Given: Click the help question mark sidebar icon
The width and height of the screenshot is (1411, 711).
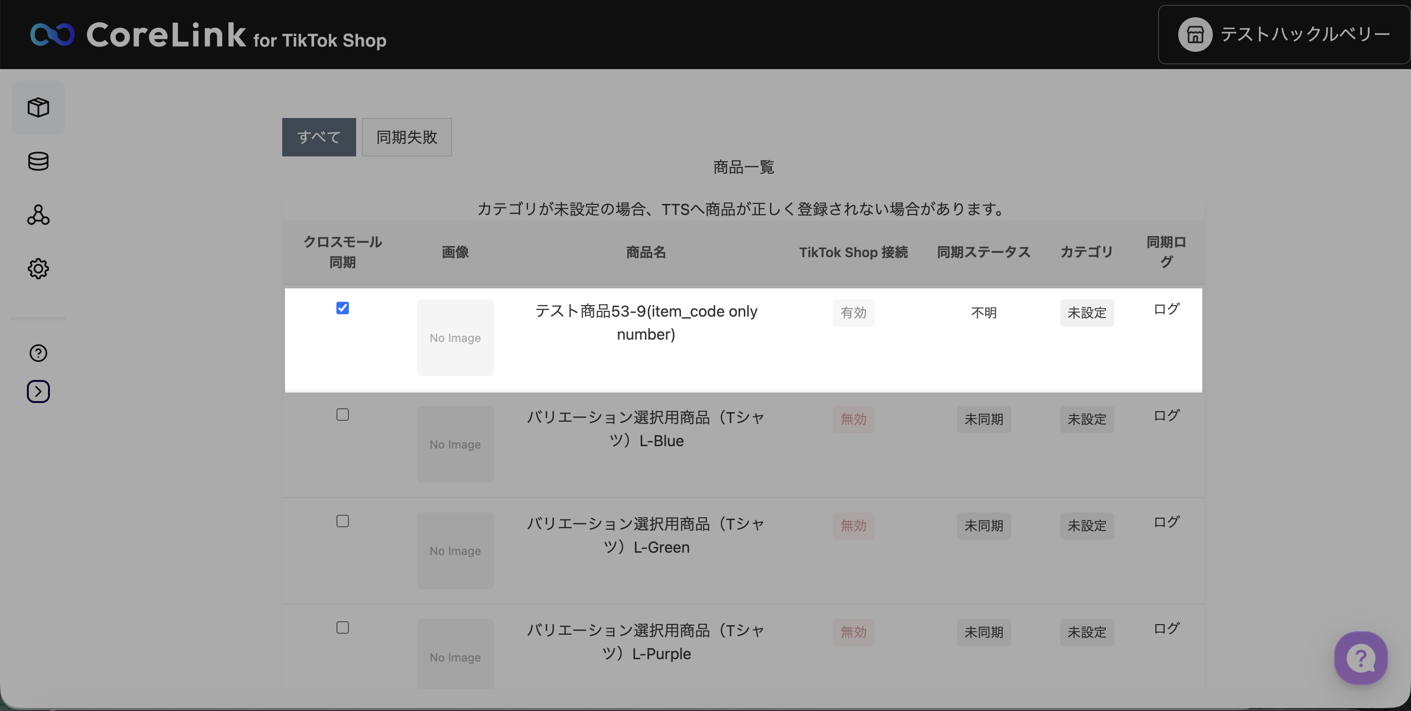Looking at the screenshot, I should 38,353.
